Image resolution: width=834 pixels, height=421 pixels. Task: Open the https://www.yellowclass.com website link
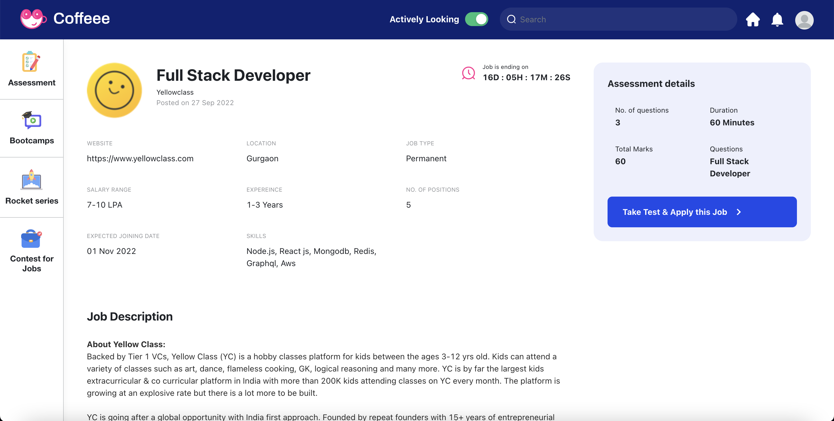pyautogui.click(x=140, y=159)
